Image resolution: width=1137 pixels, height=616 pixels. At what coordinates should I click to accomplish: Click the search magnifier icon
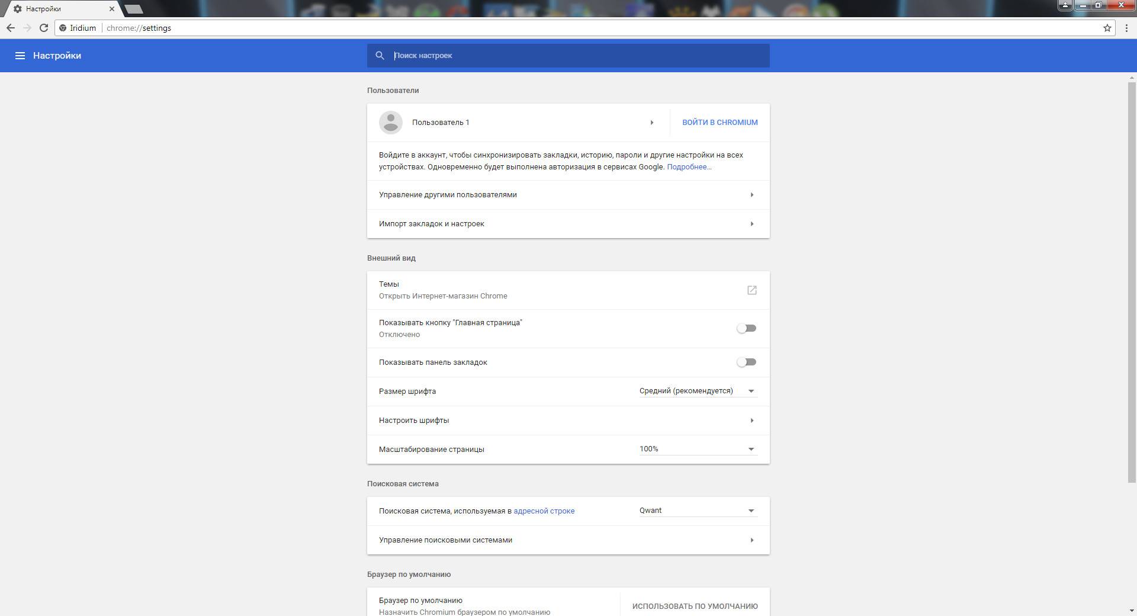(x=380, y=56)
